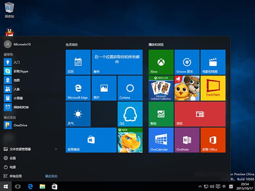The width and height of the screenshot is (255, 191).
Task: Open Task View on the taskbar
Action: tap(18, 186)
